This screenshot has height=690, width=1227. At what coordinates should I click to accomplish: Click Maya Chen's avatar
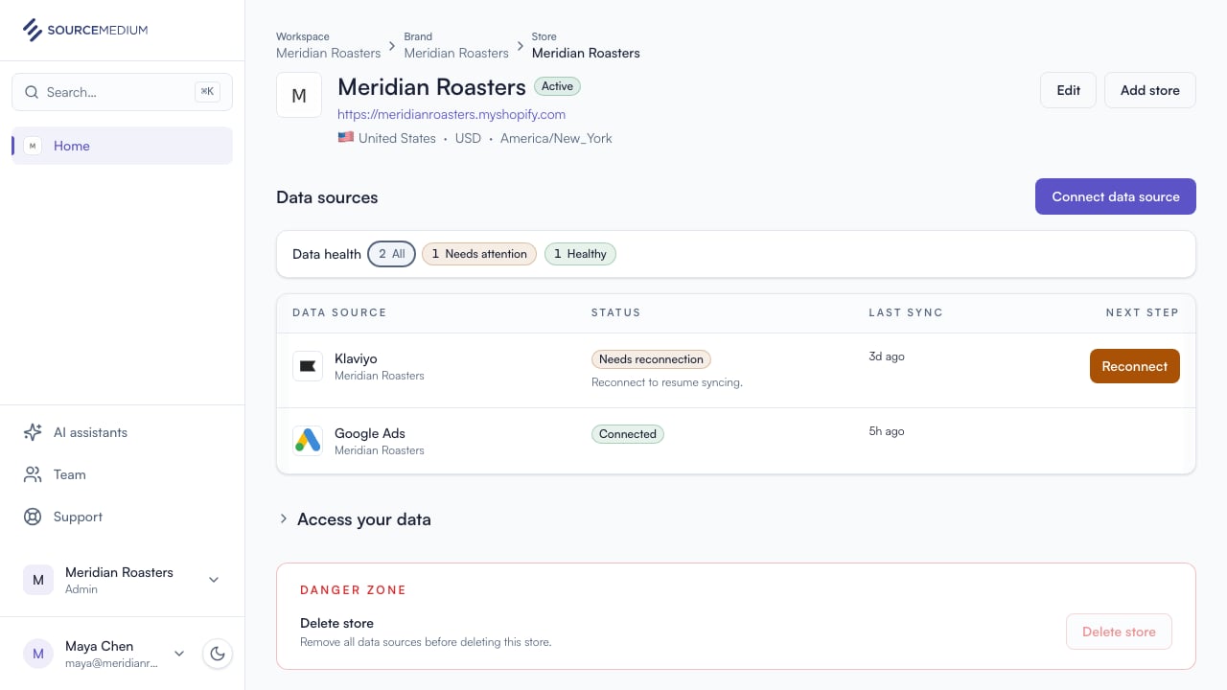click(38, 654)
